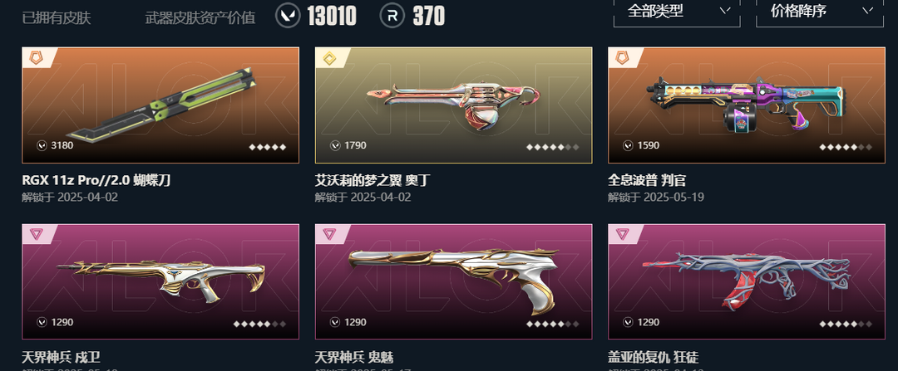
Task: Click the tier badge on 盖亚的复仇 狂徒 card
Action: [623, 234]
